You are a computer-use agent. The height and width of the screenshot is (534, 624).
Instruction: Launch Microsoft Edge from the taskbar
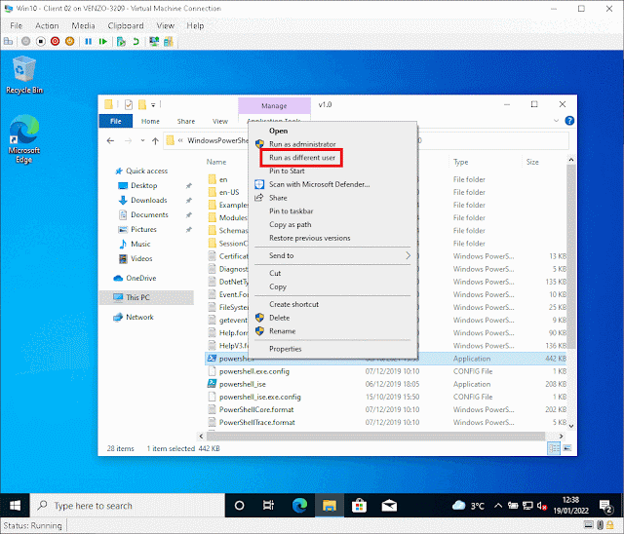[299, 506]
